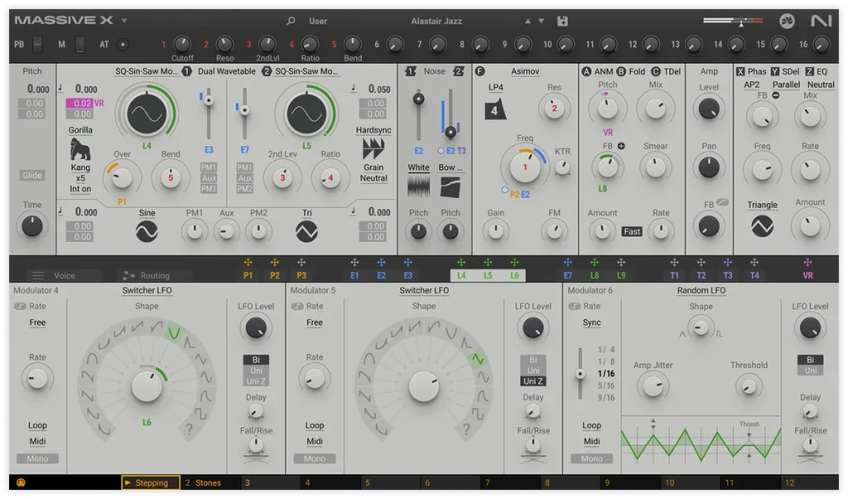Screen dimensions: 848x499
Task: Open the Native Instruments logo
Action: coord(821,21)
